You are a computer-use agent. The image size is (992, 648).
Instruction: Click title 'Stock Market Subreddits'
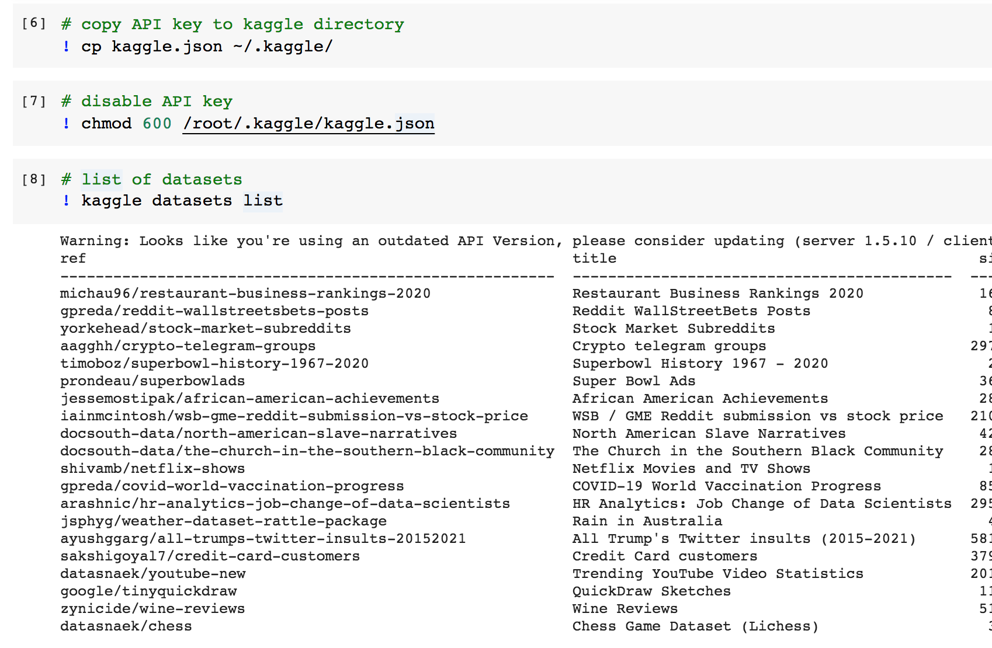click(x=674, y=328)
